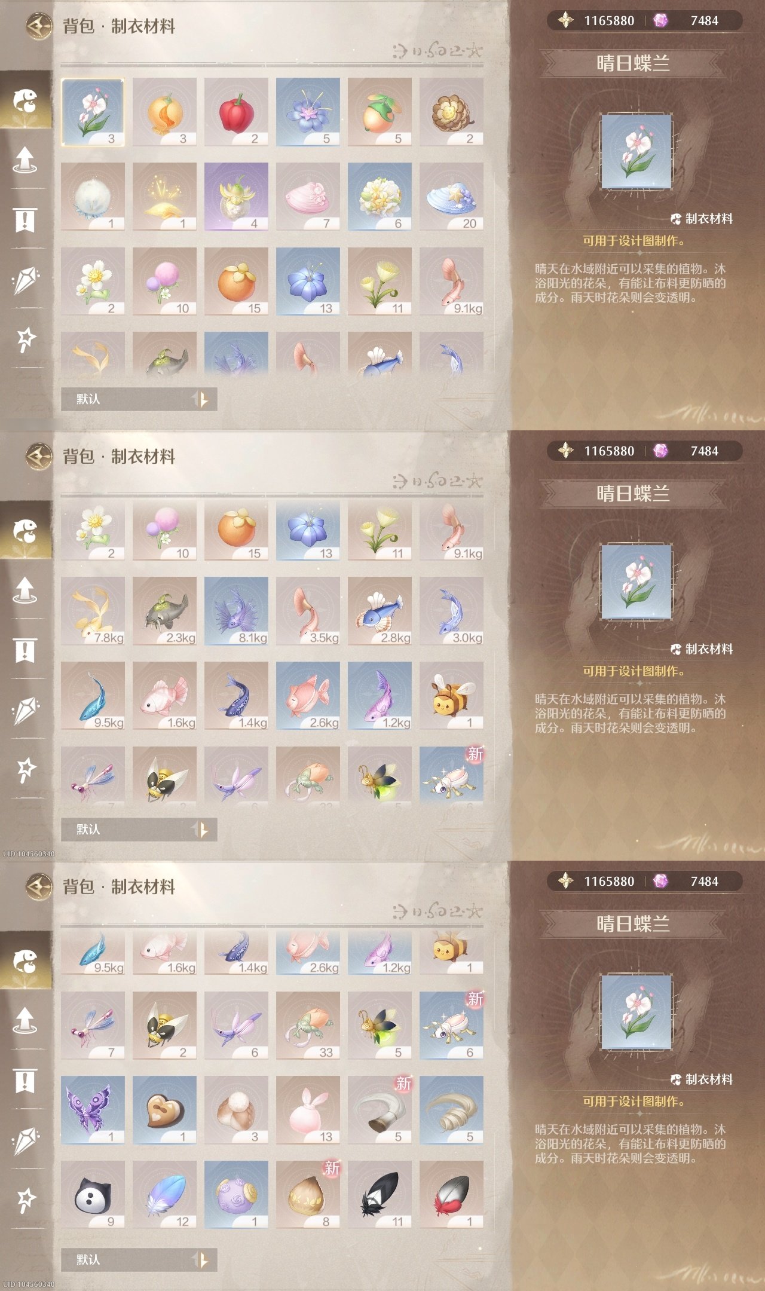Select the blue seashell item with count 20
This screenshot has width=765, height=1291.
click(451, 197)
